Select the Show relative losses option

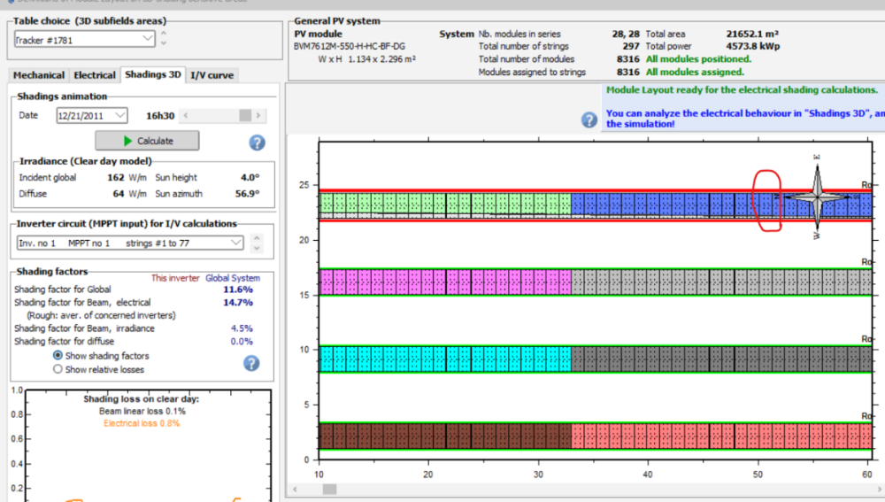[x=58, y=369]
